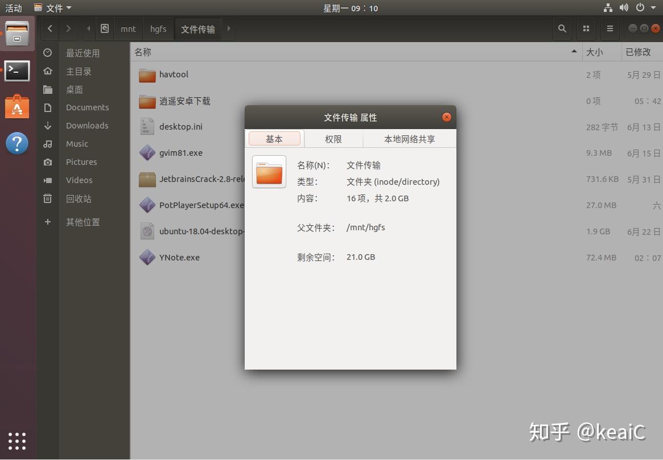
Task: Click the forward navigation arrow
Action: (68, 28)
